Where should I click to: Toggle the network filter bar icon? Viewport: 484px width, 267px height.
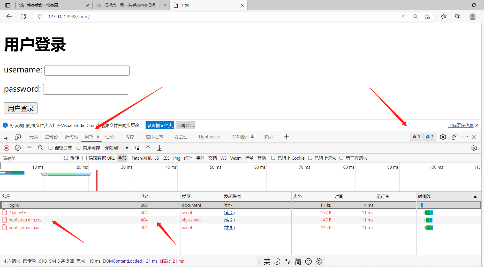(x=29, y=148)
